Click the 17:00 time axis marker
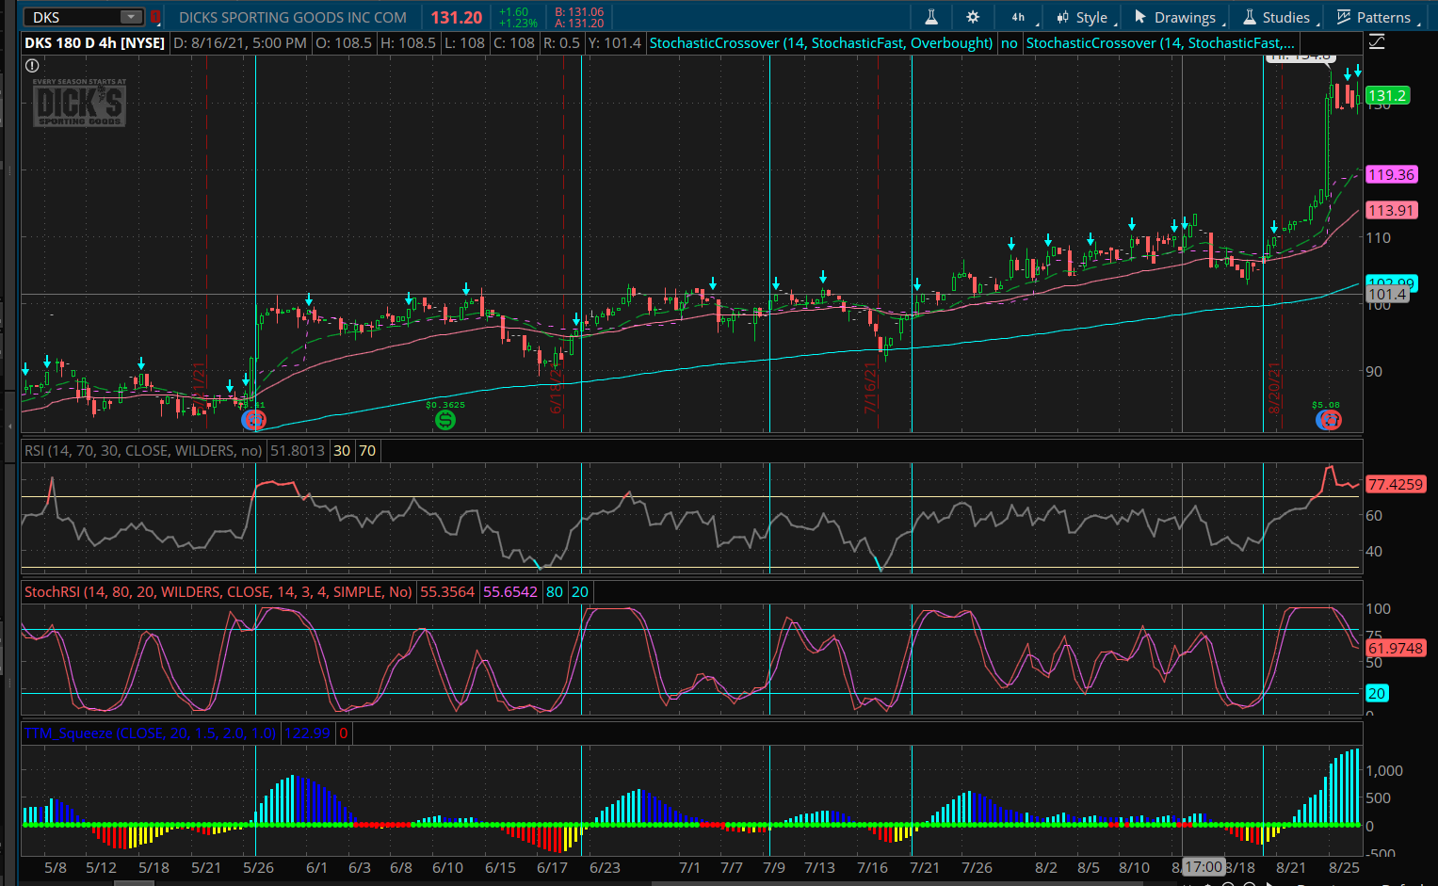The image size is (1438, 886). pyautogui.click(x=1203, y=867)
